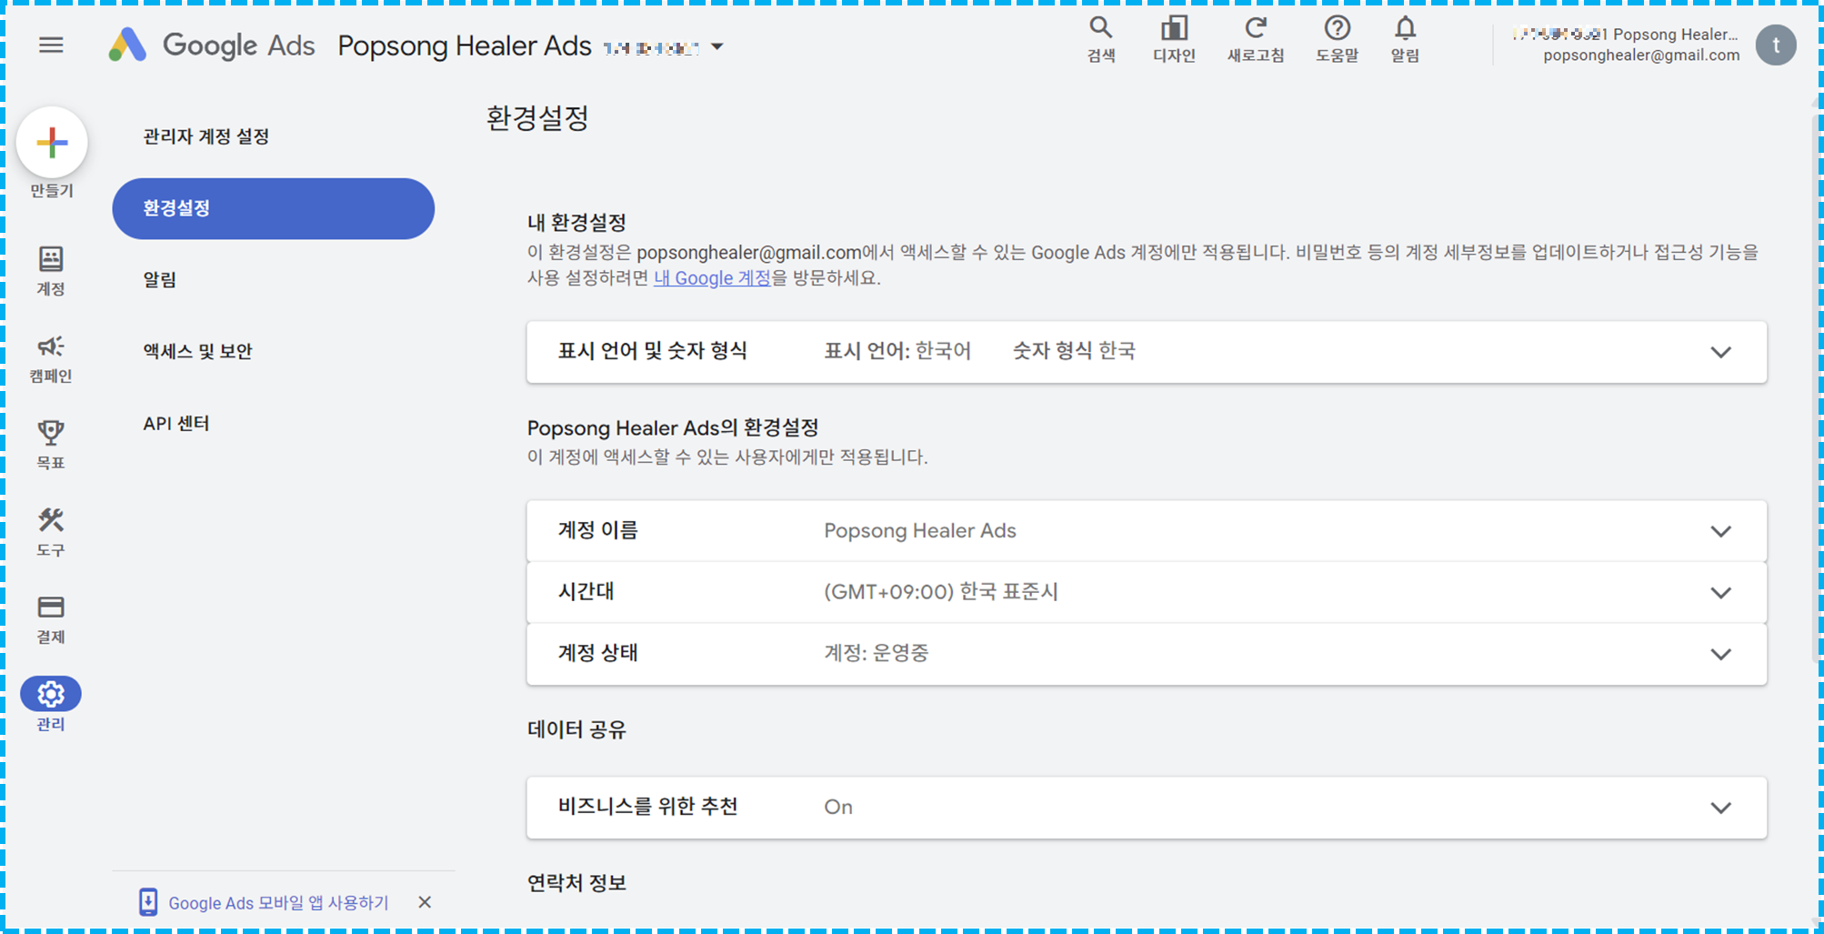
Task: Open 도구 tools in the left rail
Action: [51, 532]
